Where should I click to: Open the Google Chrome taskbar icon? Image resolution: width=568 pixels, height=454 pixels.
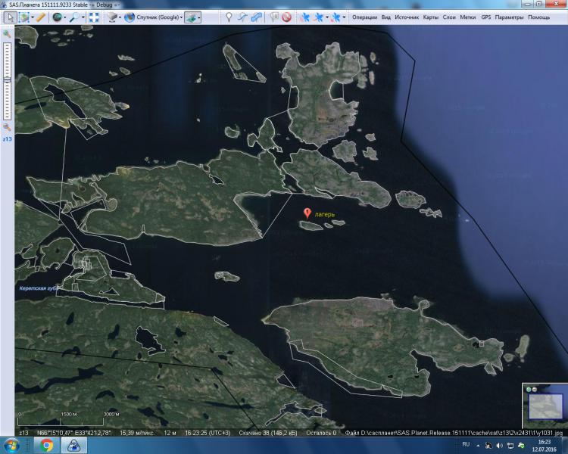tap(47, 445)
